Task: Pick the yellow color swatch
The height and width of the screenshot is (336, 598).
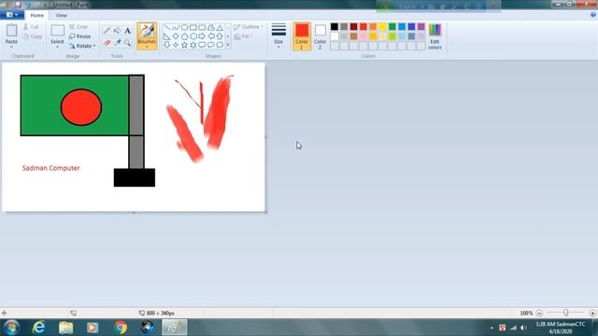Action: [382, 27]
